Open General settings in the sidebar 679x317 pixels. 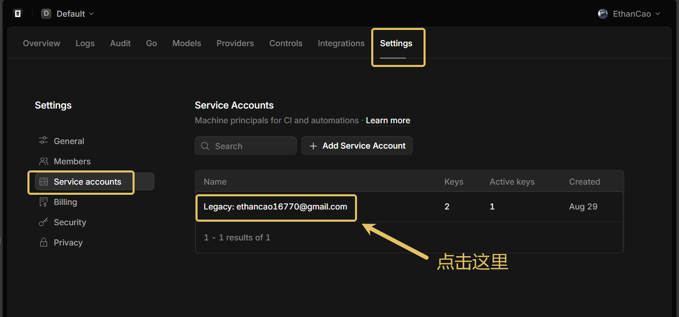tap(69, 141)
